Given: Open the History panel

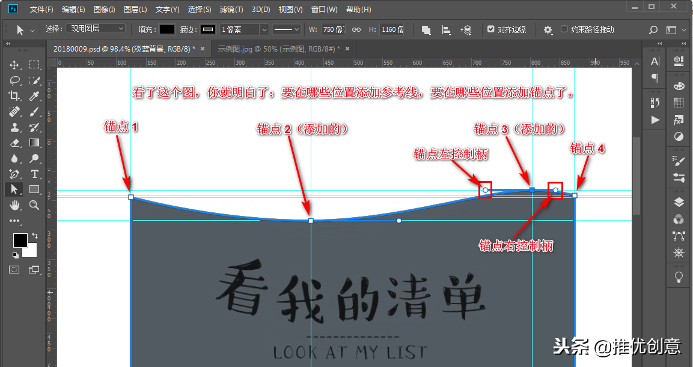Looking at the screenshot, I should pos(655,103).
